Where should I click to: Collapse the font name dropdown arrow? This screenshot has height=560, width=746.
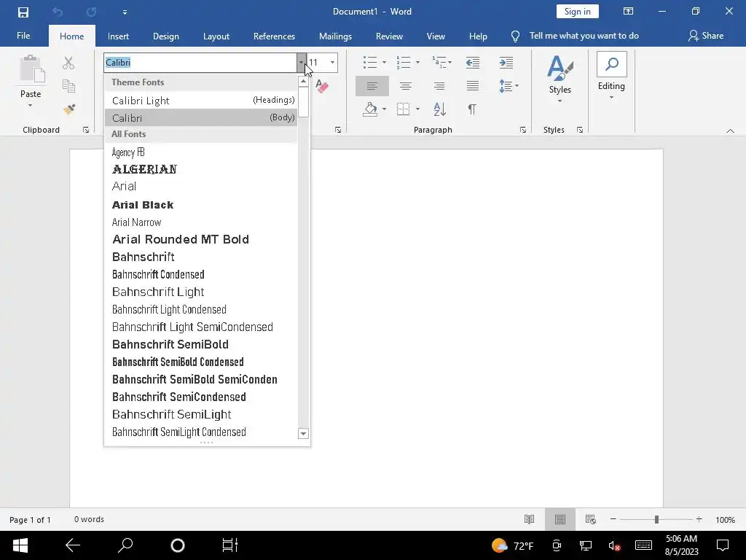click(301, 63)
